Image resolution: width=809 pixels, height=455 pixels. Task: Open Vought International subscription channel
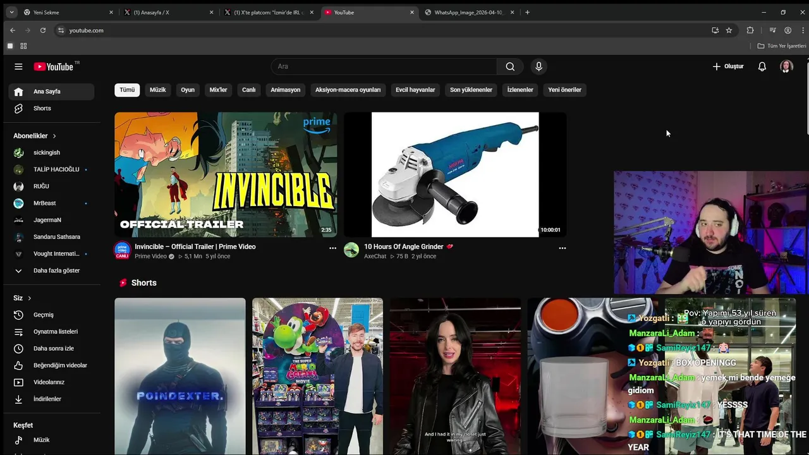[51, 254]
